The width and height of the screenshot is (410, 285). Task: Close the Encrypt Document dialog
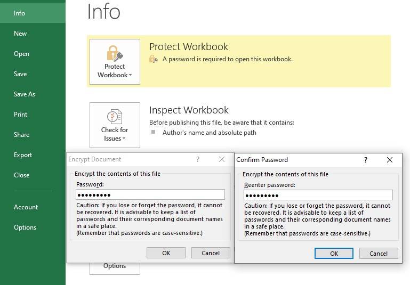coord(222,159)
